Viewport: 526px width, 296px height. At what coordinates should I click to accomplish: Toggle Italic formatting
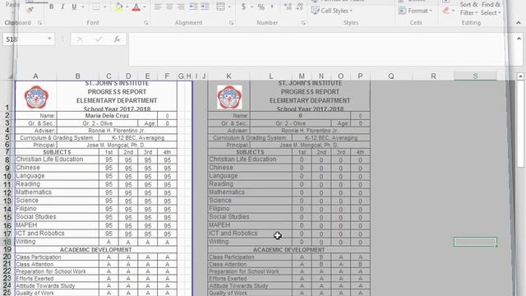click(62, 7)
